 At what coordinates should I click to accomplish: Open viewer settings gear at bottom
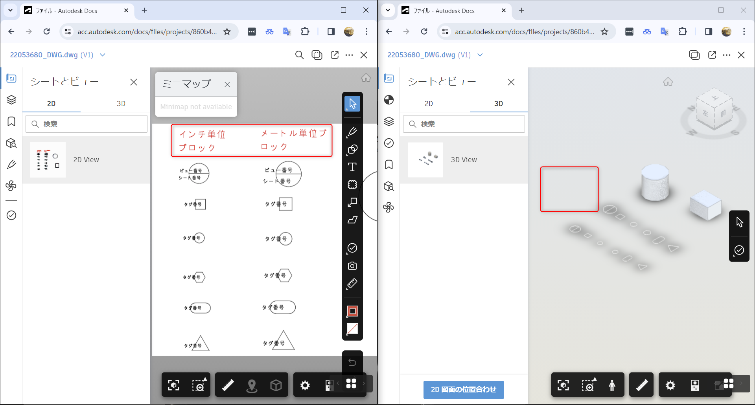coord(305,385)
